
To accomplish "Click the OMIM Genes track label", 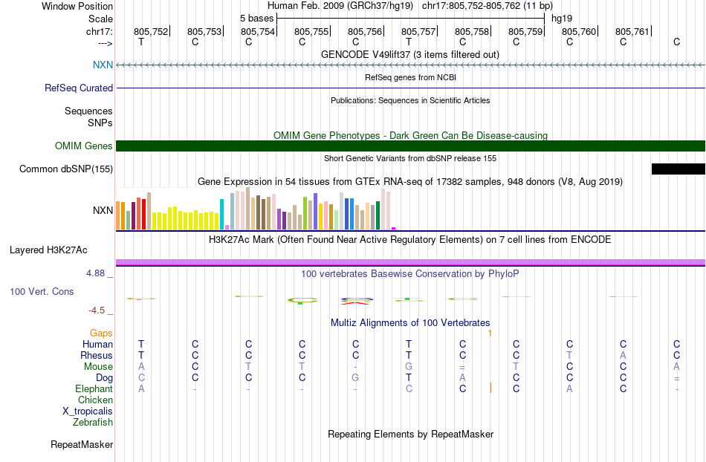I will (x=83, y=146).
